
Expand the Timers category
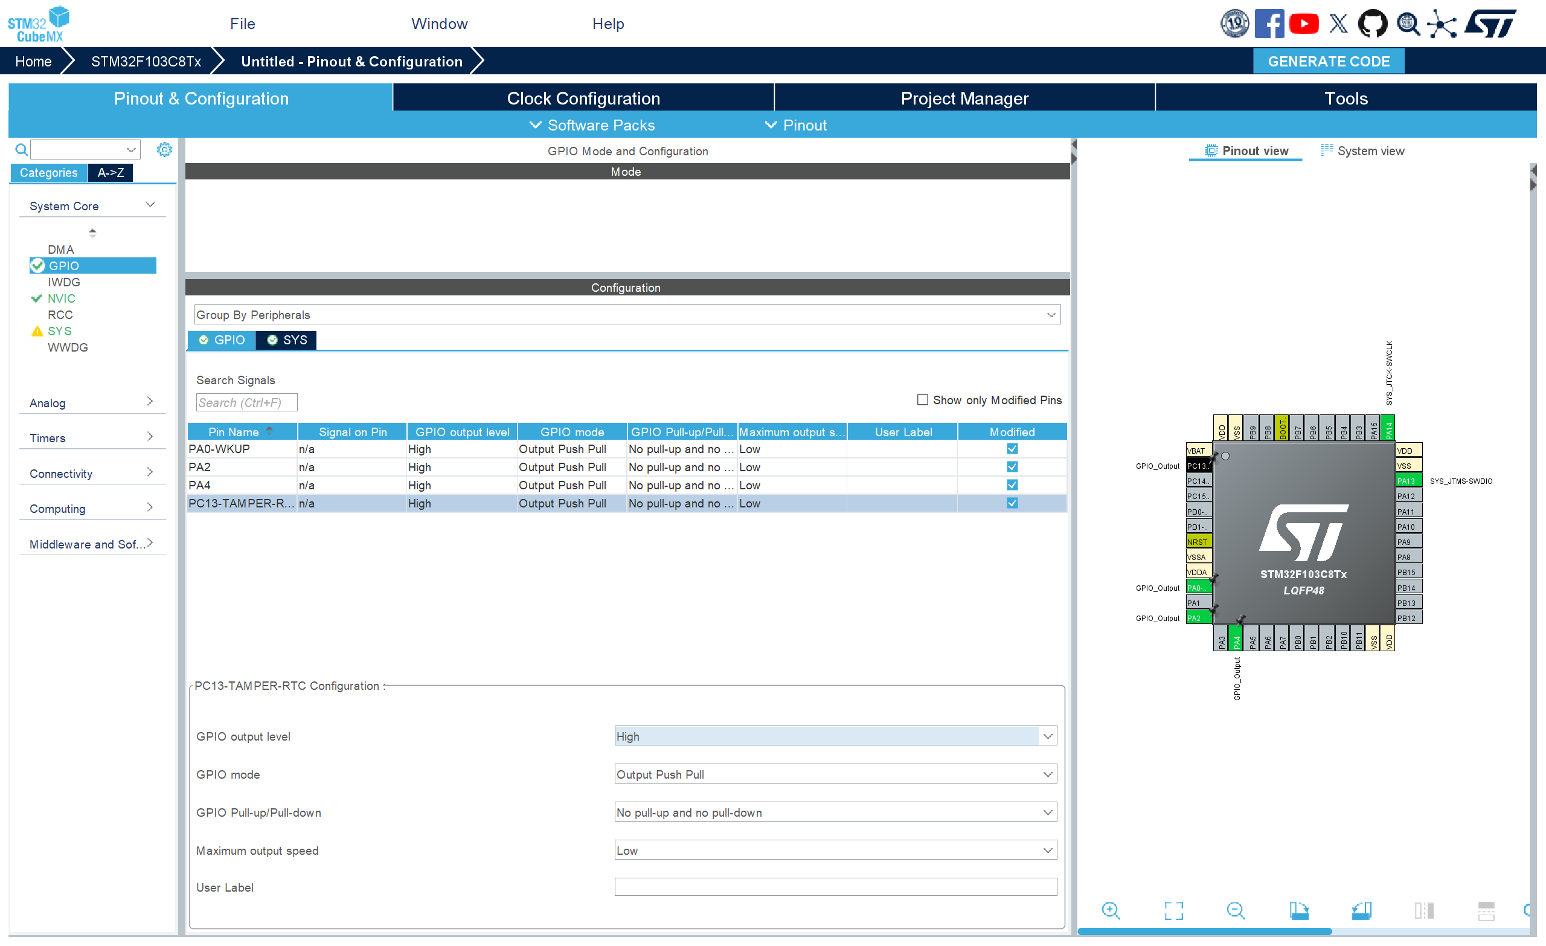click(92, 437)
